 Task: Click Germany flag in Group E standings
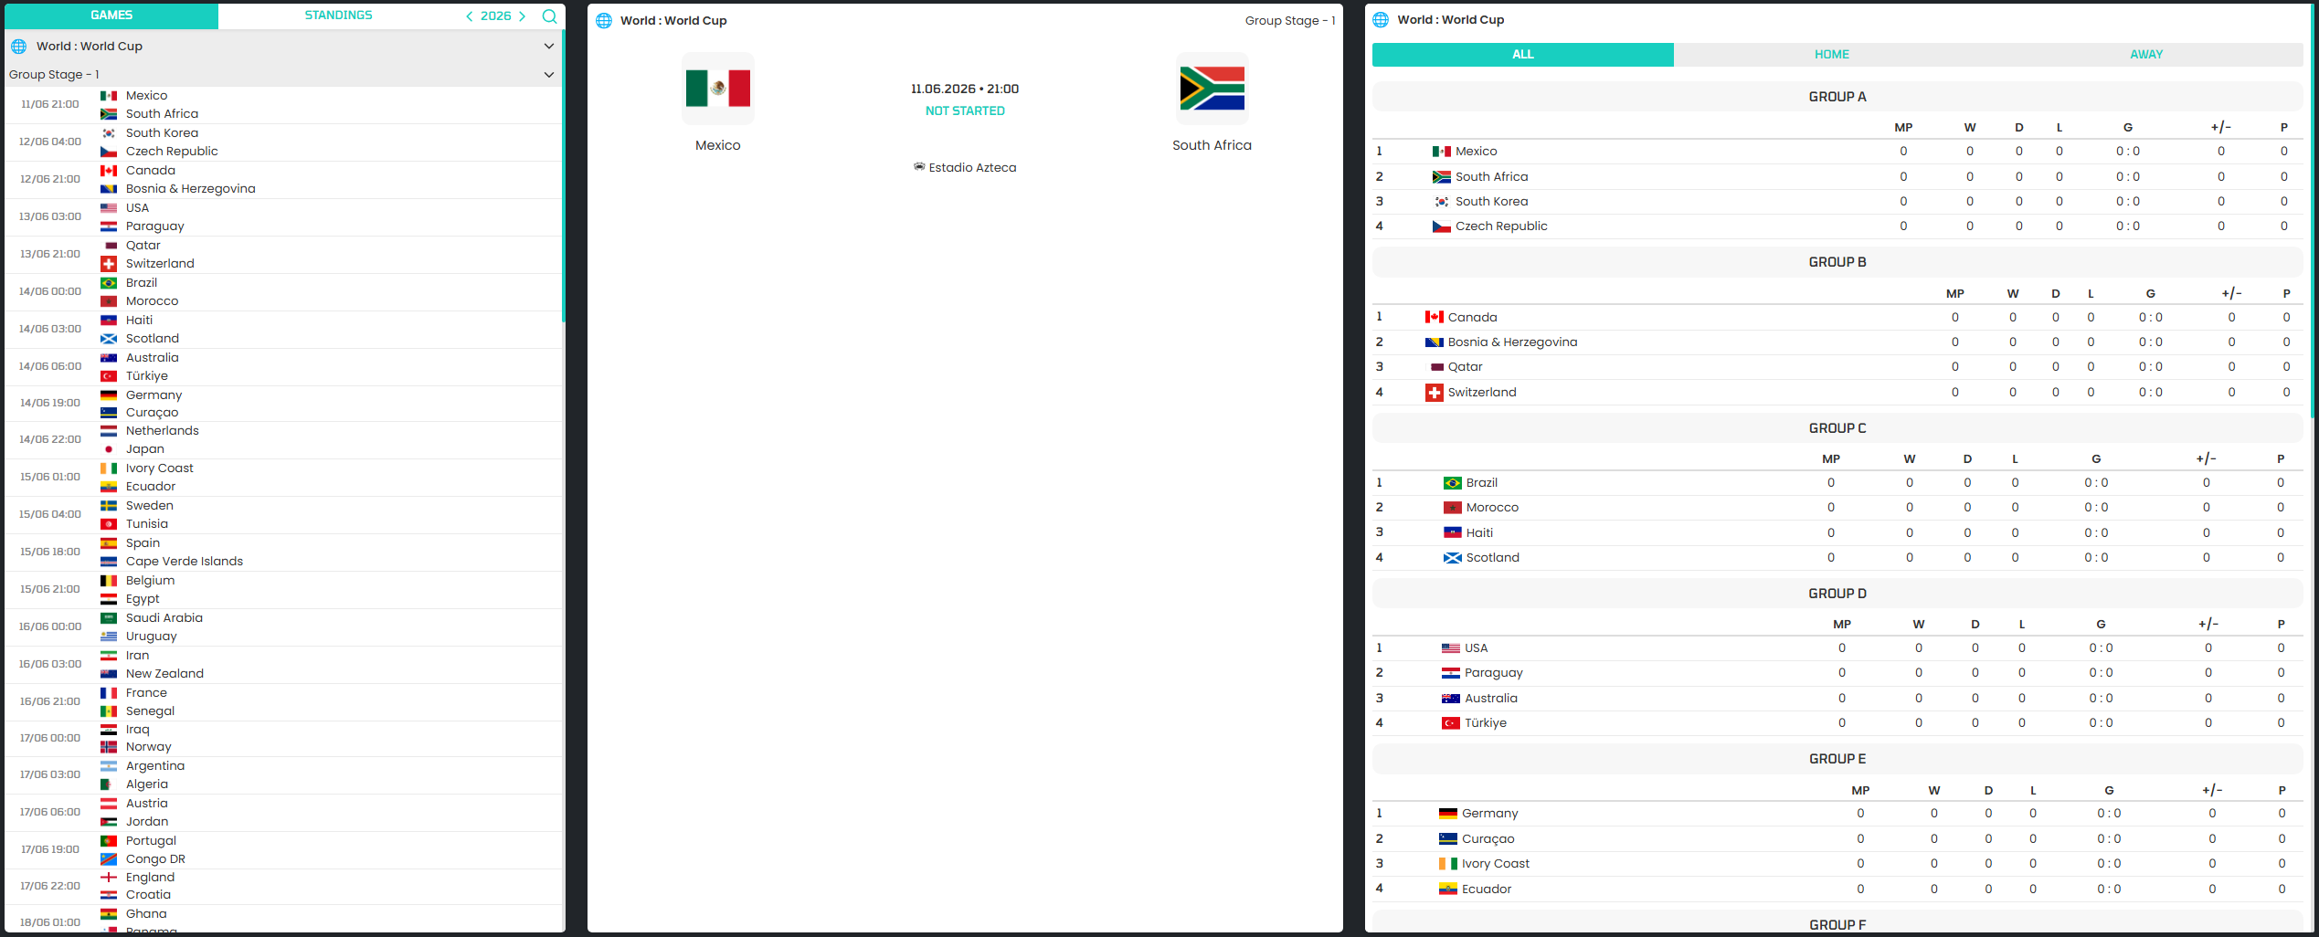1448,814
